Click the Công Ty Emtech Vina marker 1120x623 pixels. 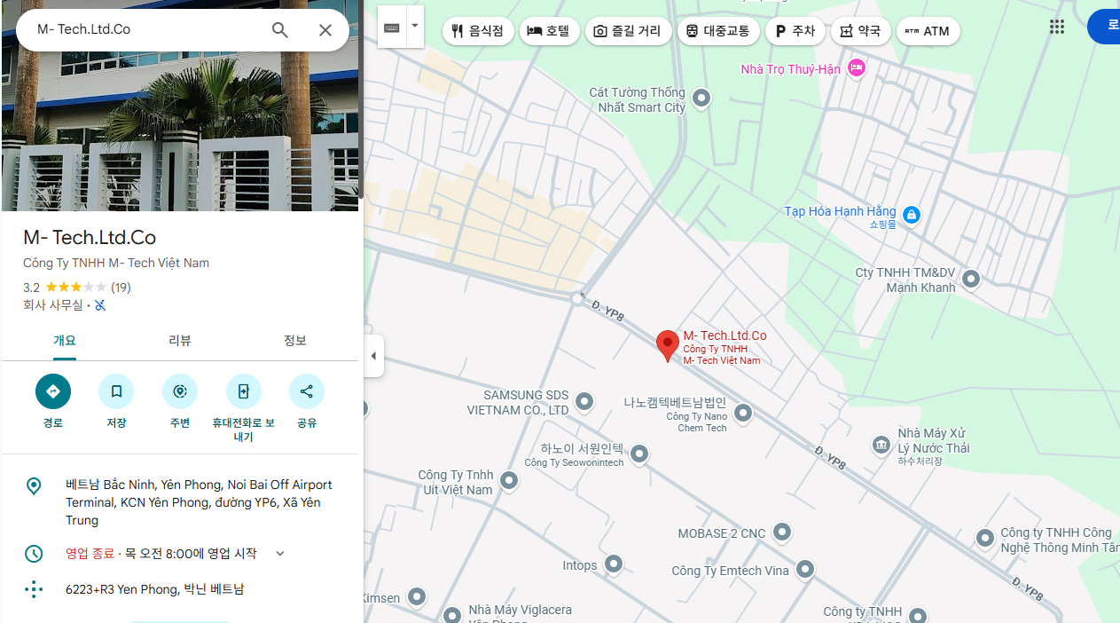pos(805,570)
